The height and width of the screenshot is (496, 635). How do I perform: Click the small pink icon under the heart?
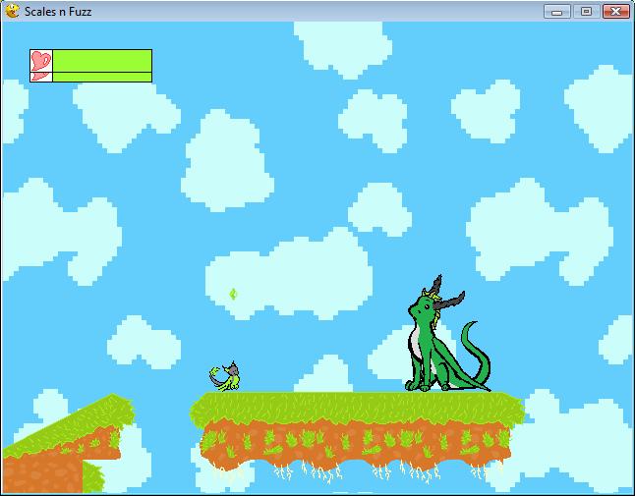40,77
